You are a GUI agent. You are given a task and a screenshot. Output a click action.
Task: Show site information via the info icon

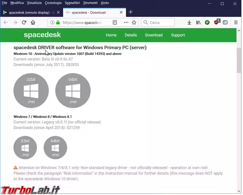[x=52, y=23]
